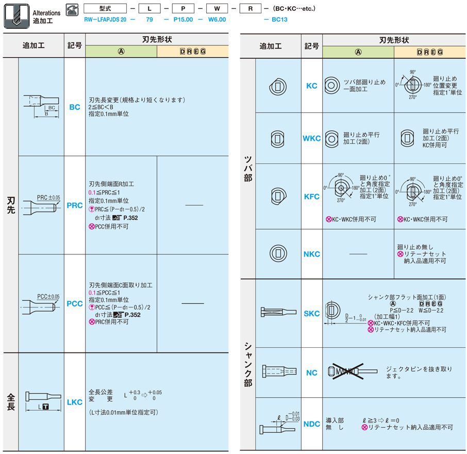Click the green Ⓐ header in left table
This screenshot has height=454, width=467.
point(121,52)
